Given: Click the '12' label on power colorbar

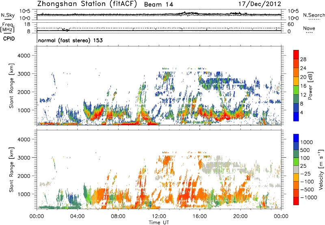Looking at the screenshot, I should 303,95.
